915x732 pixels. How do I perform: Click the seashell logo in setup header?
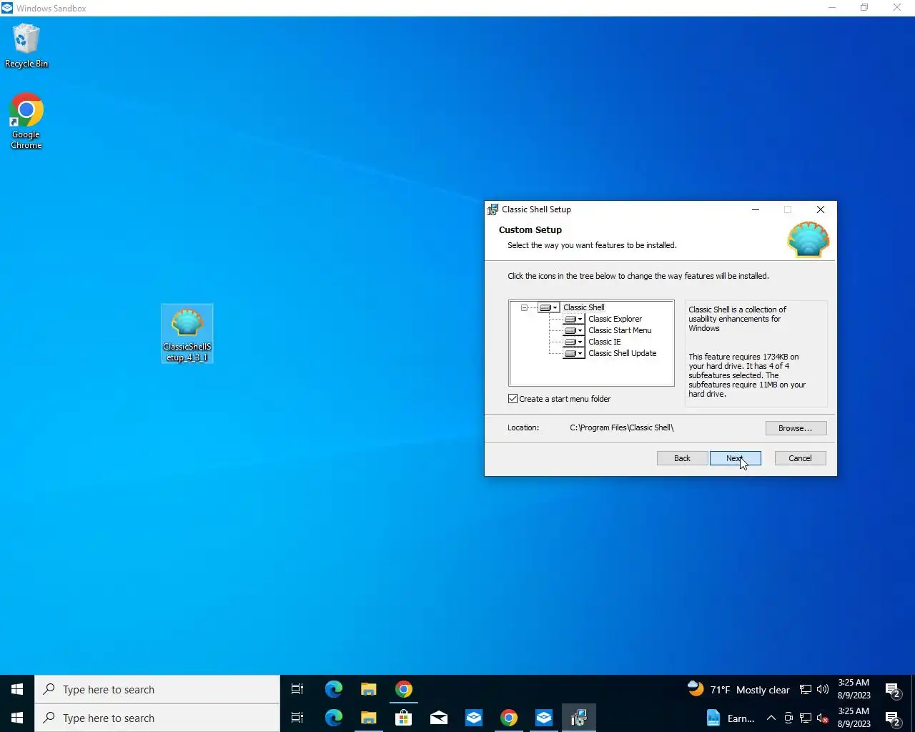pos(808,239)
